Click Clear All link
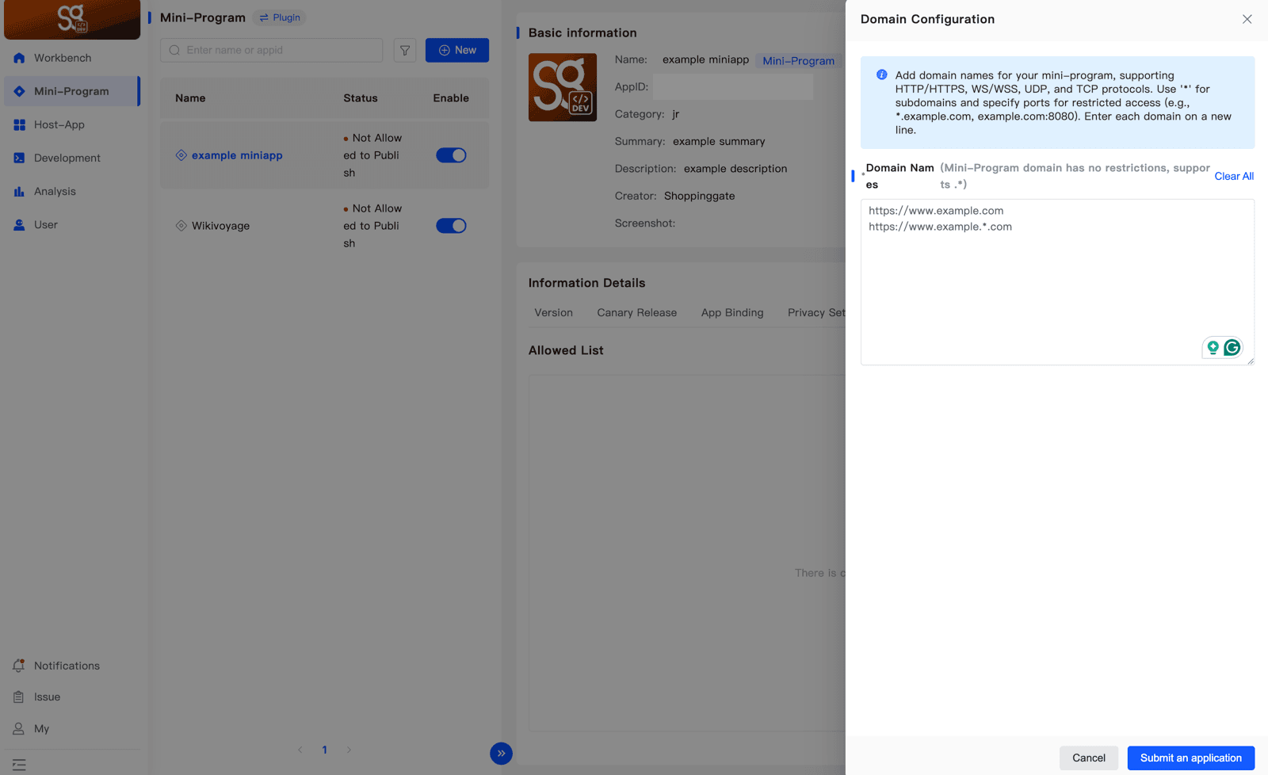Viewport: 1268px width, 775px height. [1234, 176]
